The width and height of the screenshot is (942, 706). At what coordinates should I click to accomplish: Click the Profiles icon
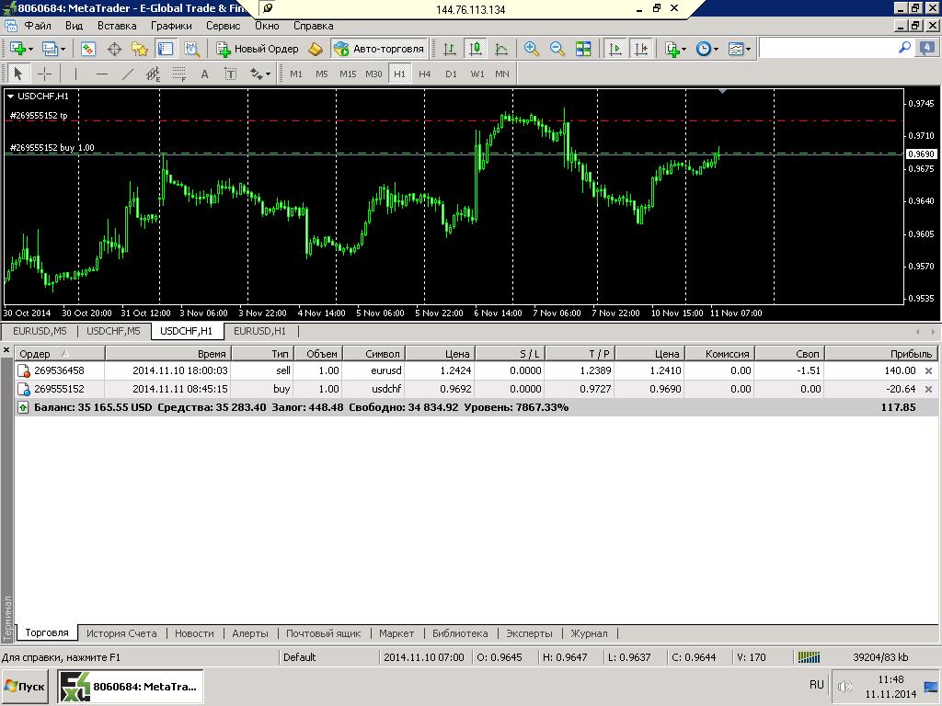pyautogui.click(x=49, y=49)
